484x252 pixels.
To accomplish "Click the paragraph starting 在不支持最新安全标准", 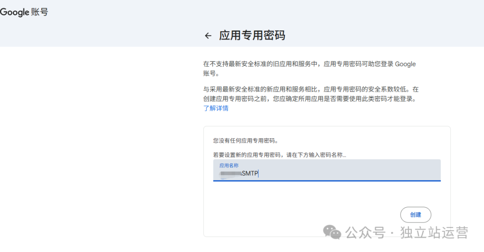I will click(x=309, y=69).
